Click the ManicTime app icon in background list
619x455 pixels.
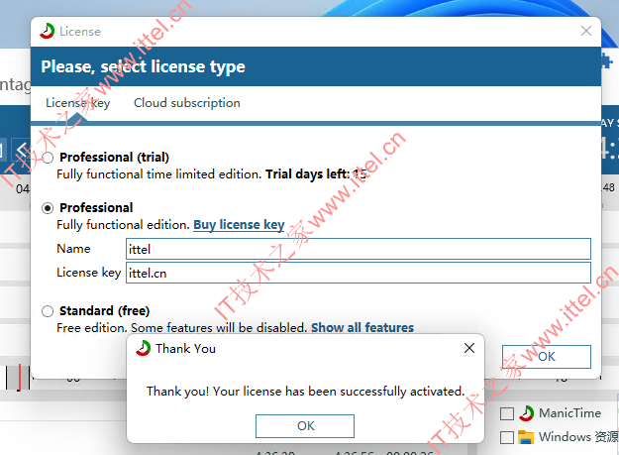526,413
